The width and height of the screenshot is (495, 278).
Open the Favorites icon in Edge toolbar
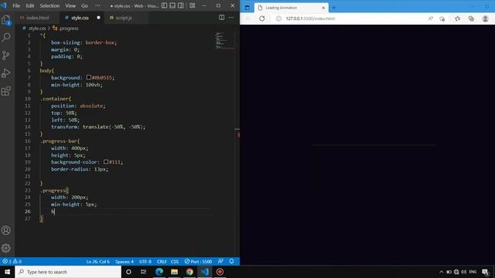(x=457, y=19)
